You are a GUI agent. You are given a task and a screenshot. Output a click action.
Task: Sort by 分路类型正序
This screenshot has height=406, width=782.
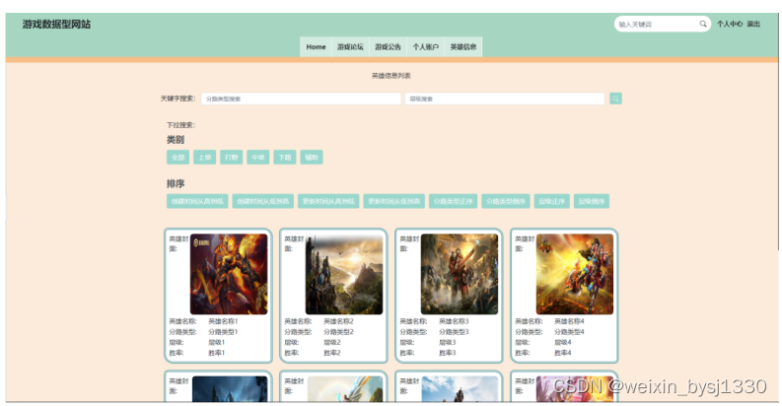[x=453, y=201]
